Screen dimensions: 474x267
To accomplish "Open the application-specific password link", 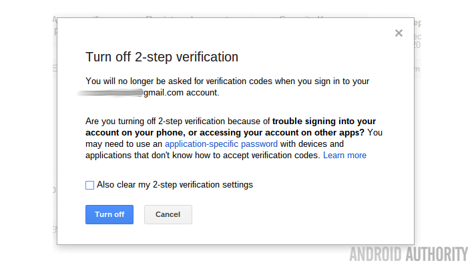I will [x=221, y=144].
